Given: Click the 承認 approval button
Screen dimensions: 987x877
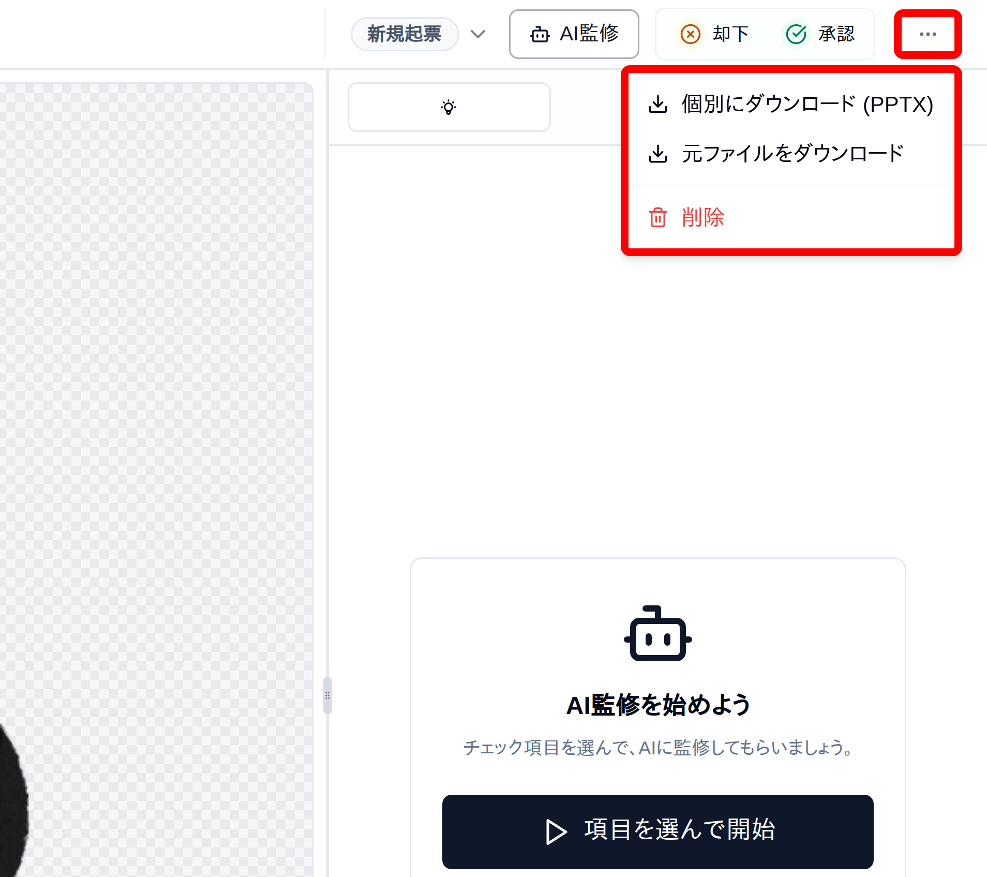Looking at the screenshot, I should click(x=823, y=33).
